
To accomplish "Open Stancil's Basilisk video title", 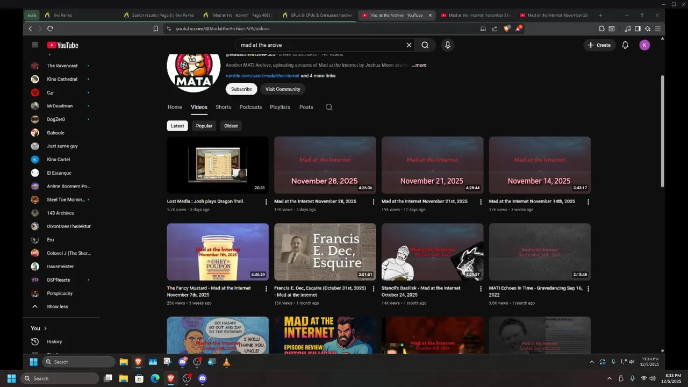I will click(421, 291).
